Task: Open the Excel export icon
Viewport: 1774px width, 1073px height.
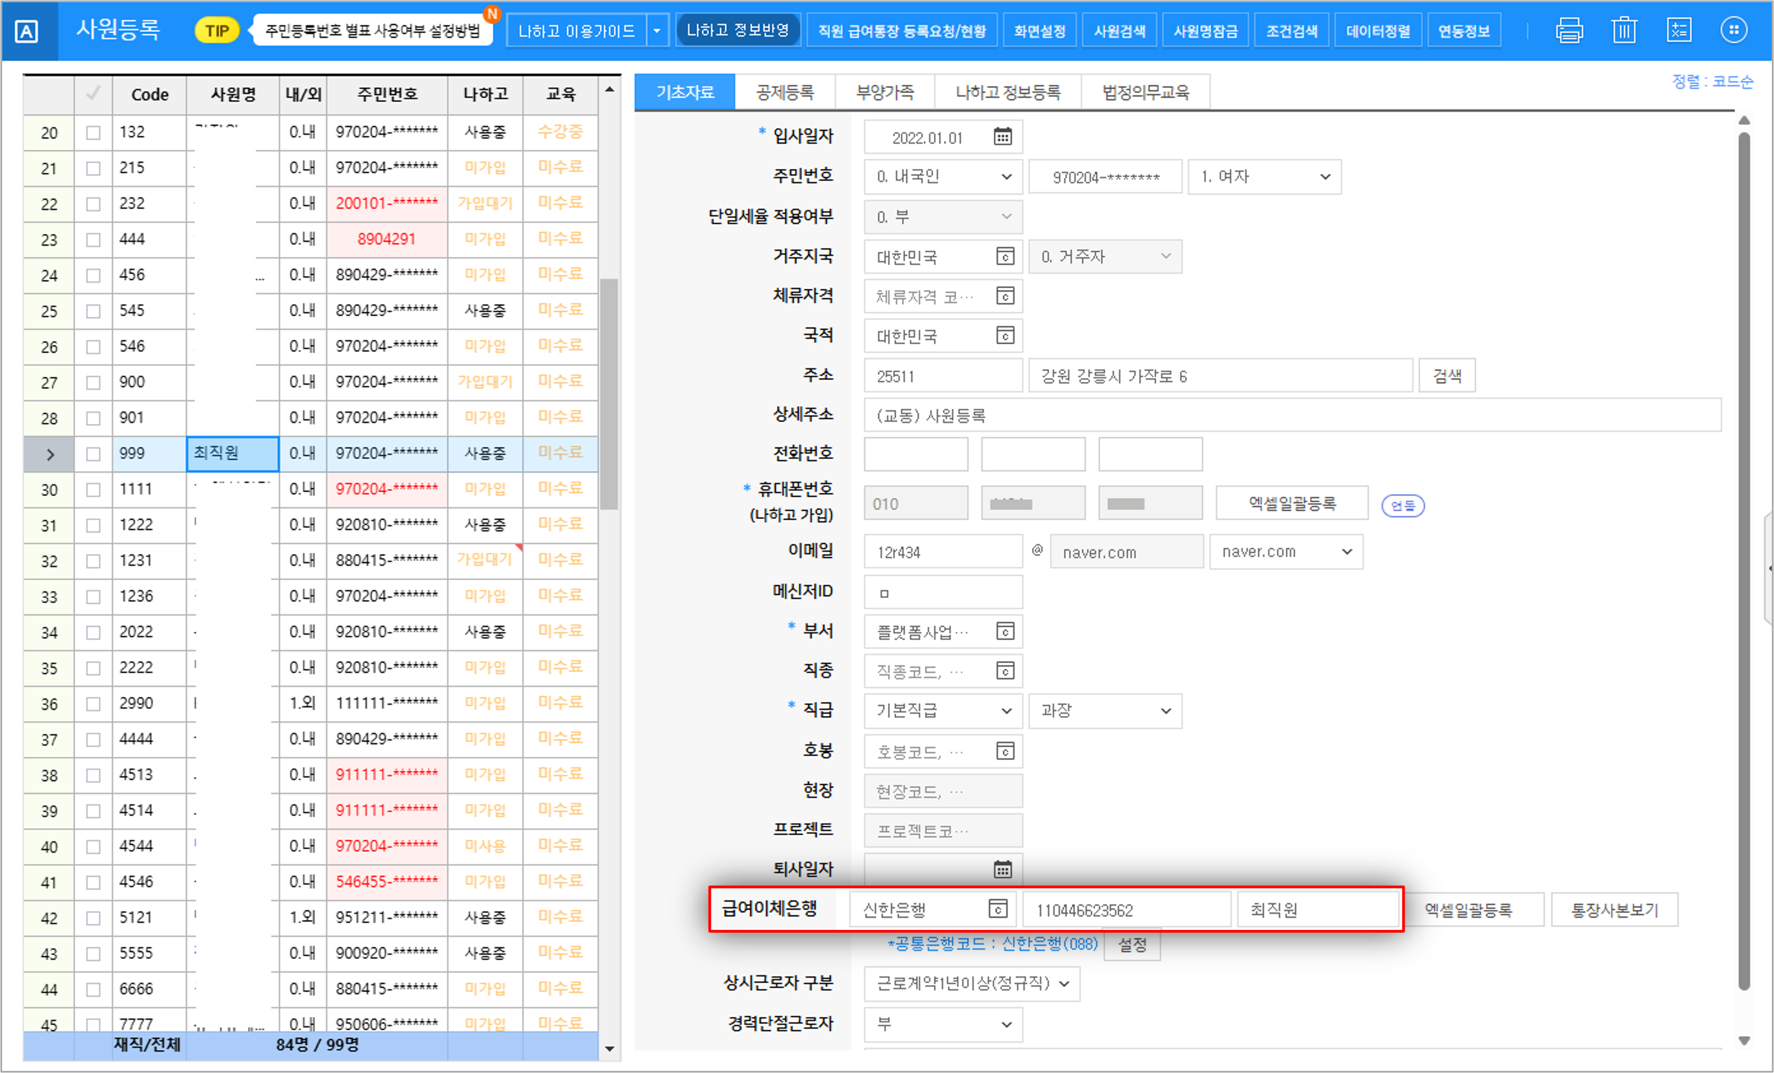Action: tap(1679, 30)
